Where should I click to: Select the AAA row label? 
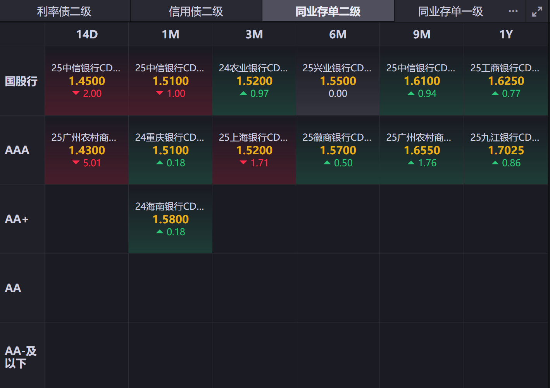tap(17, 150)
